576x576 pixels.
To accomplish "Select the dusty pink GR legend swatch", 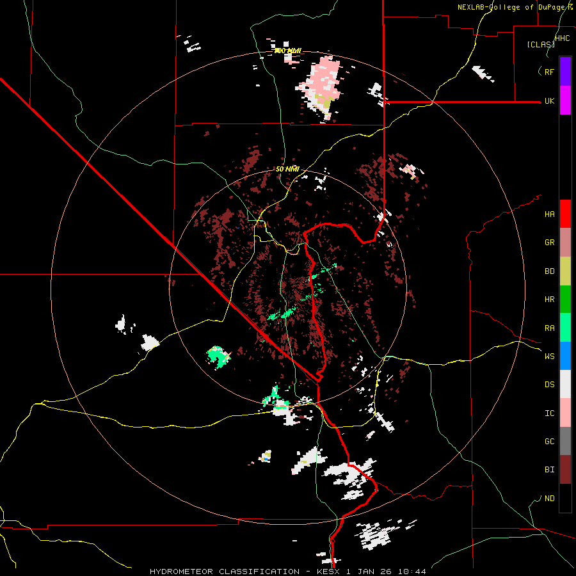I will click(x=565, y=243).
